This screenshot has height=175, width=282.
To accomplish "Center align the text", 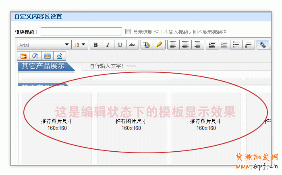I will [185, 45].
